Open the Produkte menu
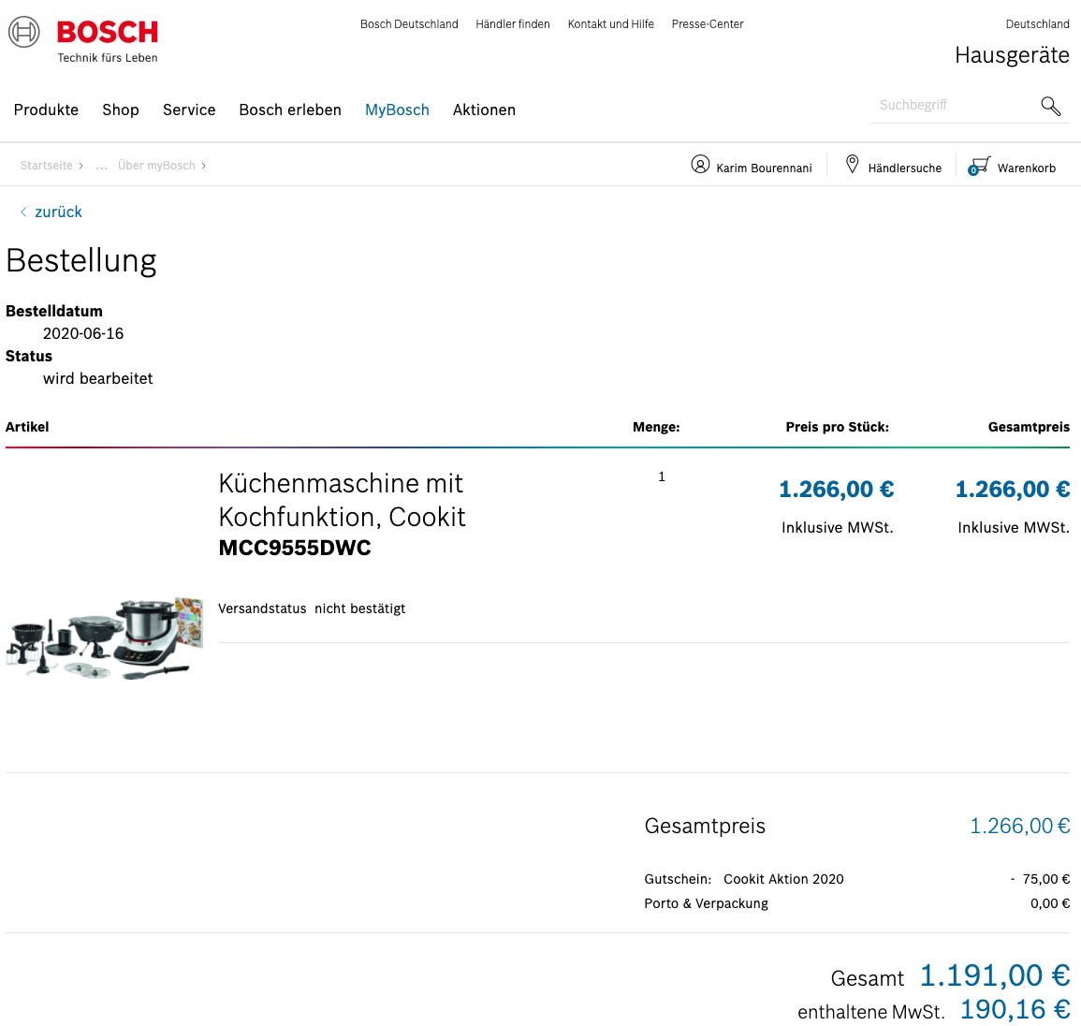The image size is (1081, 1026). coord(46,110)
